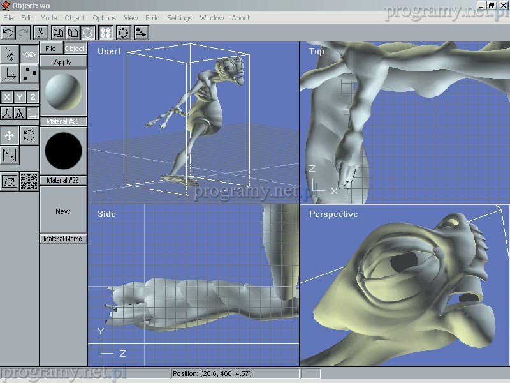Screen dimensions: 510x383
Task: Select the Move tool with four arrows
Action: click(x=10, y=135)
